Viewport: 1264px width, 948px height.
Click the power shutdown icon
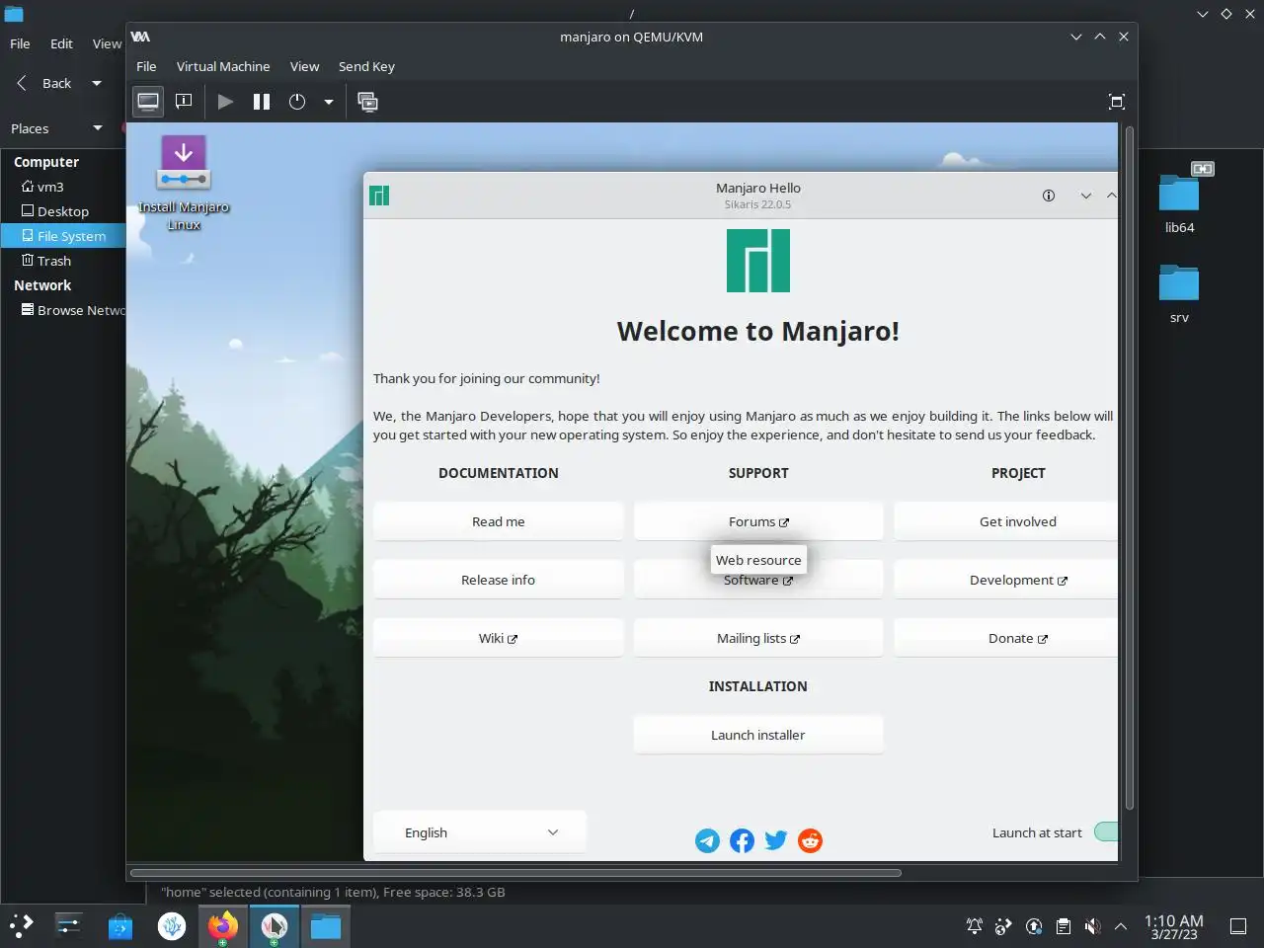pyautogui.click(x=297, y=102)
